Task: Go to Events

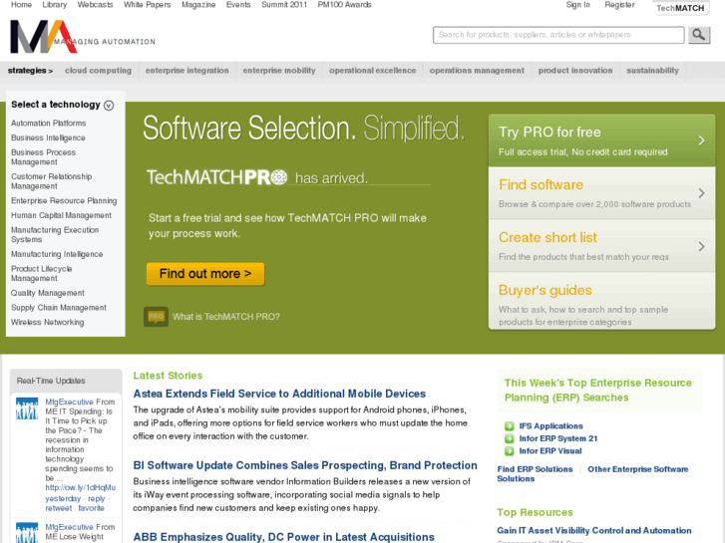Action: pos(238,5)
